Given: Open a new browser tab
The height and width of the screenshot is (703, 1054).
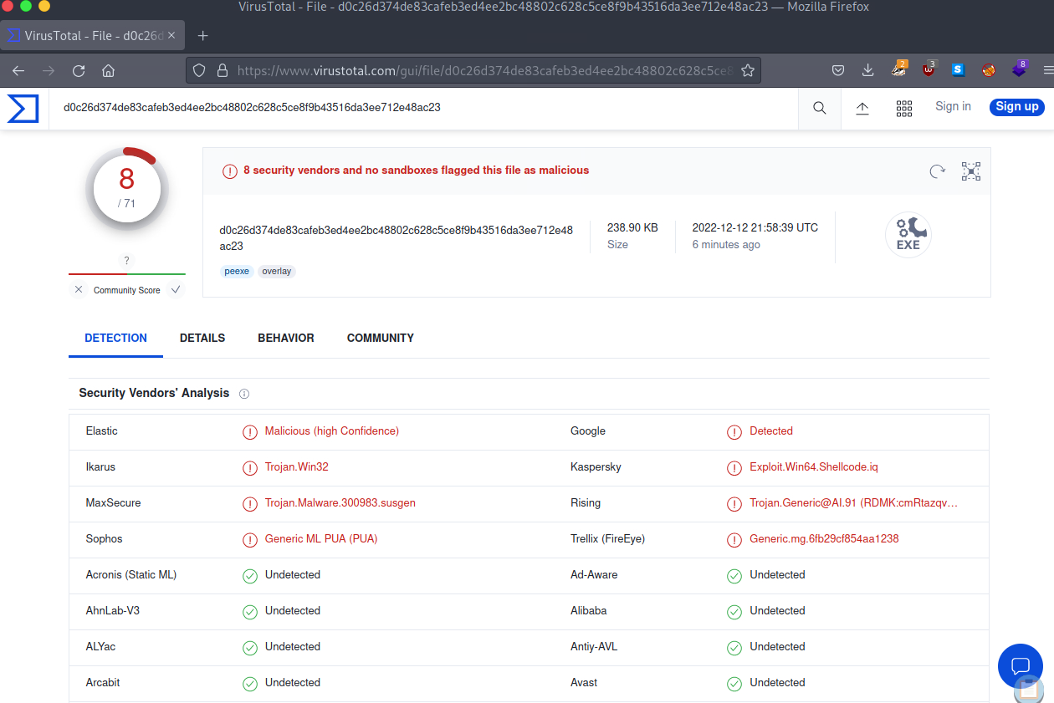Looking at the screenshot, I should coord(202,36).
